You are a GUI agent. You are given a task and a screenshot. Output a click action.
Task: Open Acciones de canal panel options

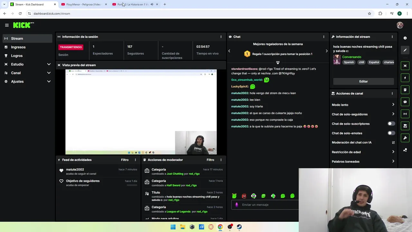392,93
